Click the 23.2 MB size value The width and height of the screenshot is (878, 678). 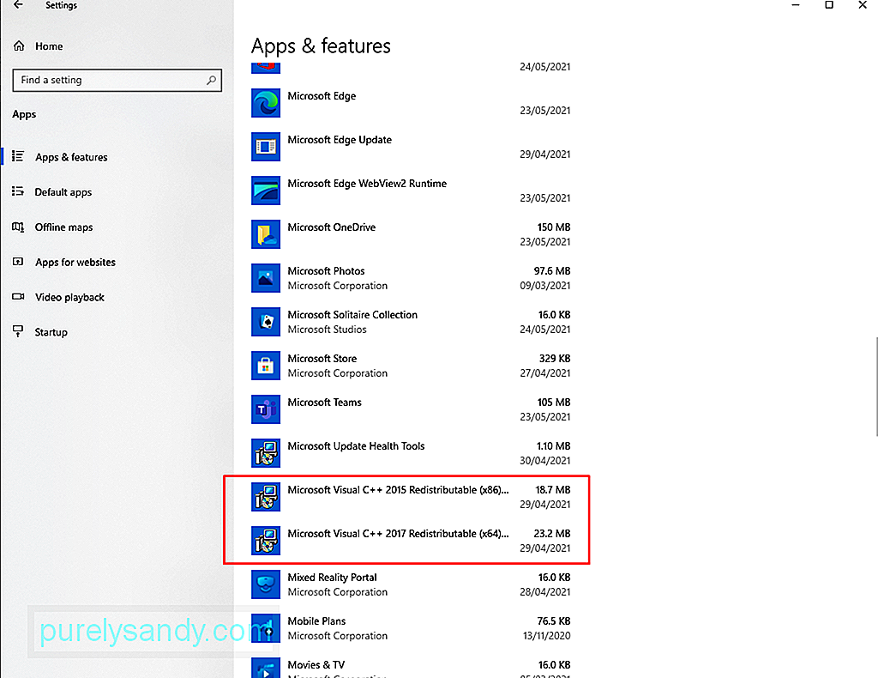coord(551,534)
